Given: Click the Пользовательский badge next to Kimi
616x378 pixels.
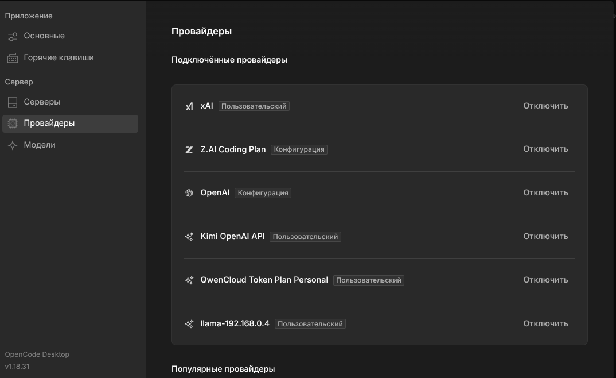Looking at the screenshot, I should pos(305,237).
